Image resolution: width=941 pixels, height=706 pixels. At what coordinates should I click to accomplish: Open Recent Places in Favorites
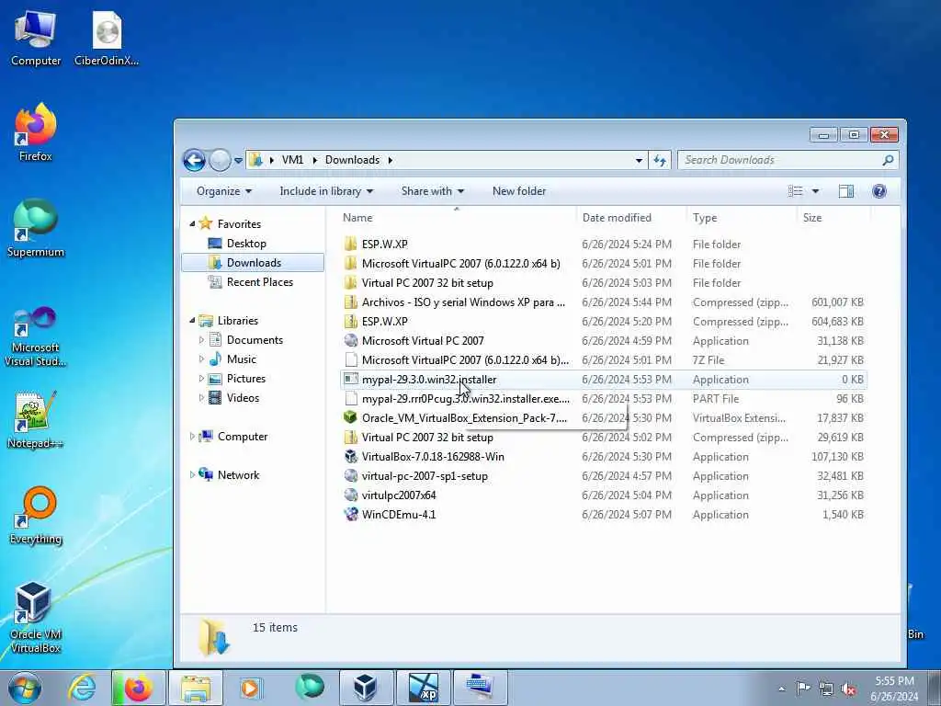coord(259,281)
